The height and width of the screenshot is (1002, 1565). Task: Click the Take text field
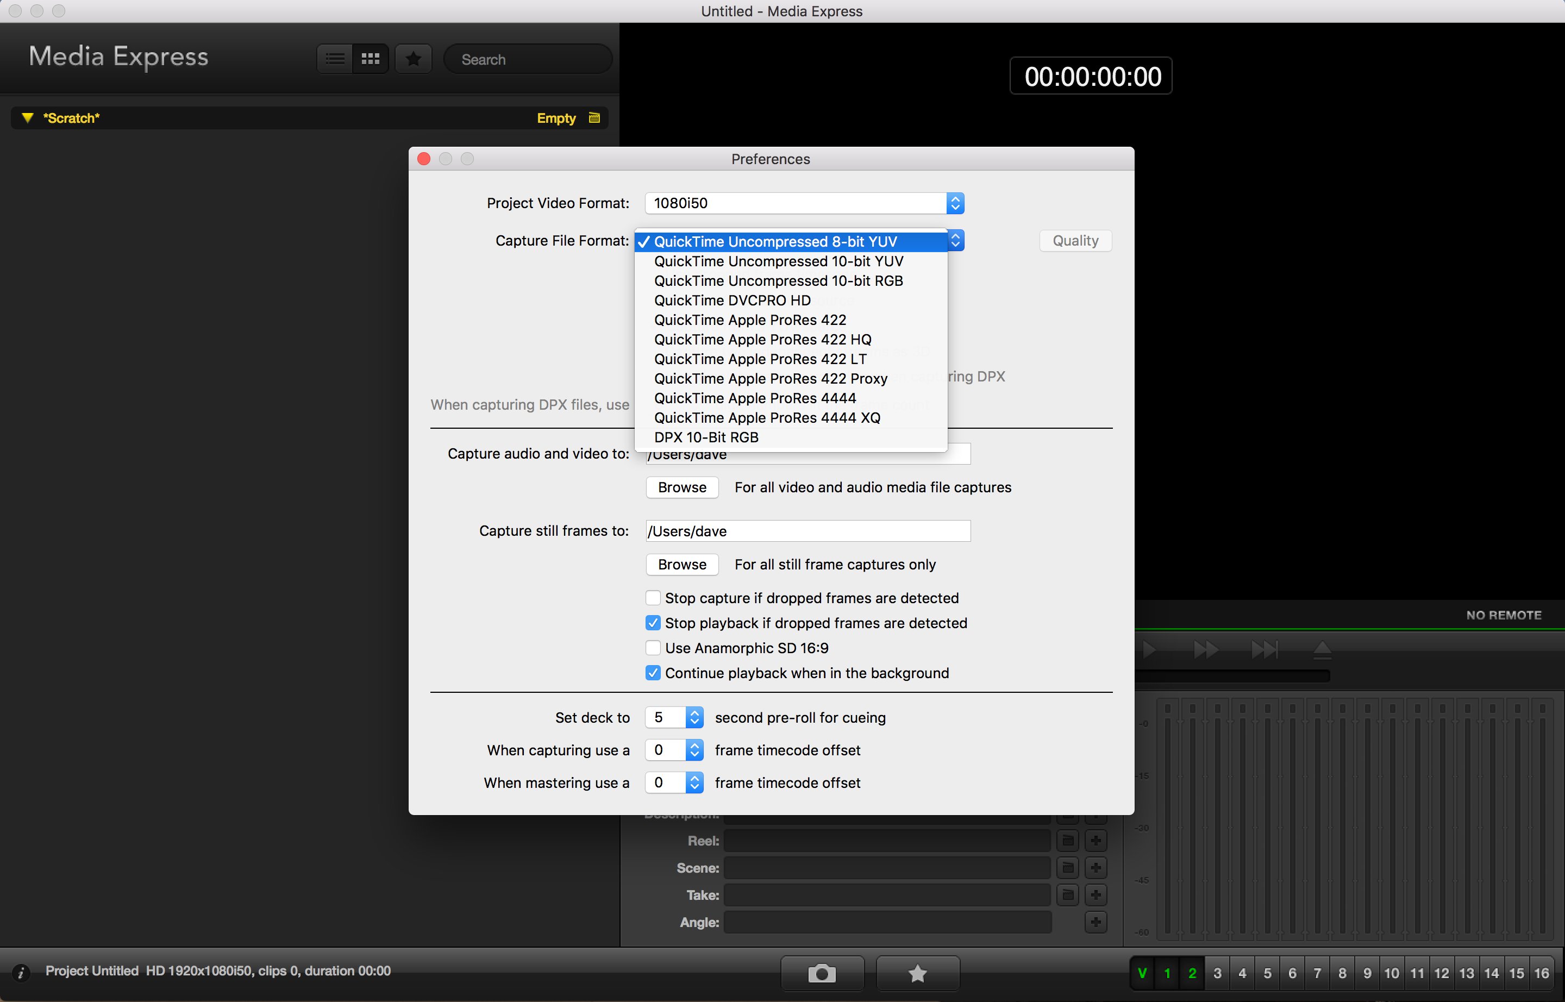tap(887, 894)
